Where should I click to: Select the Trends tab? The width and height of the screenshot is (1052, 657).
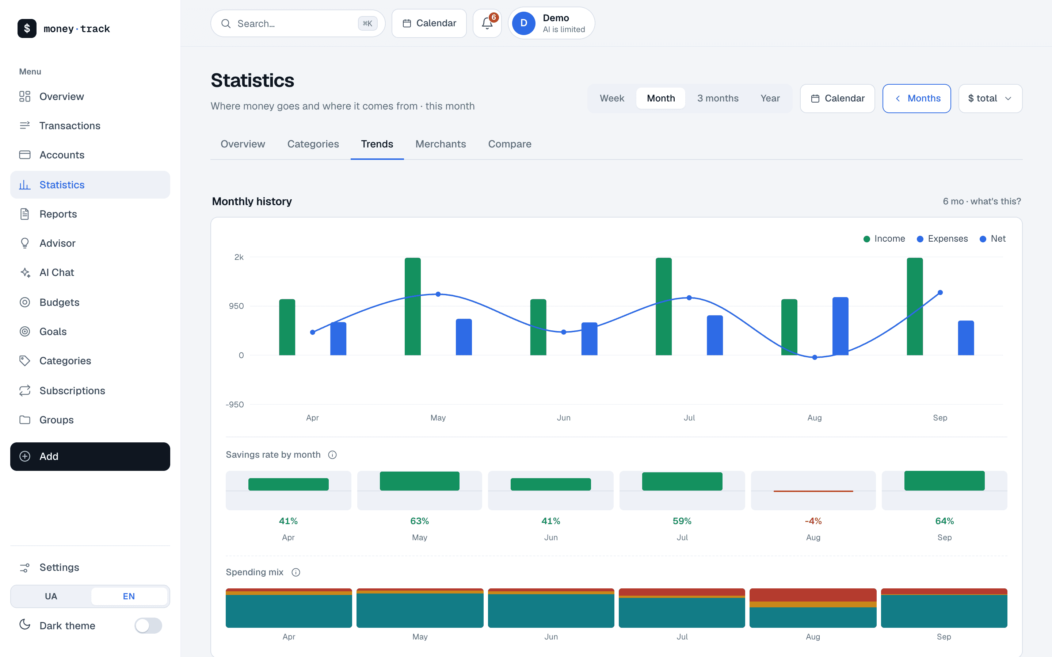point(377,144)
